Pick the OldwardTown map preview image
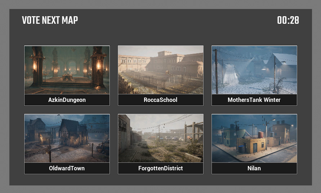 [67, 138]
